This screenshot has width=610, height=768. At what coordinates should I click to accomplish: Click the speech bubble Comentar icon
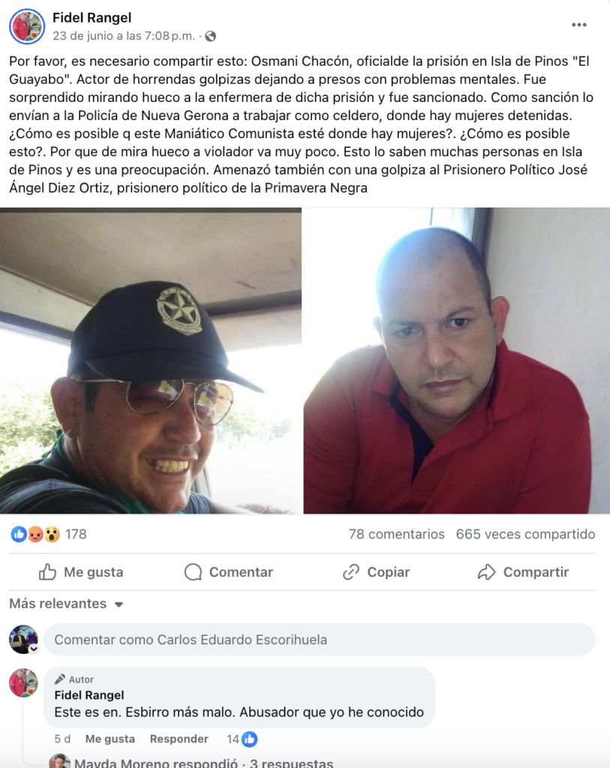[x=193, y=571]
